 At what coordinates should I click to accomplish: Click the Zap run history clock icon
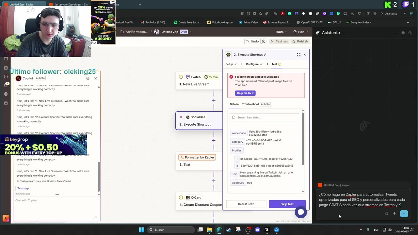pyautogui.click(x=264, y=41)
